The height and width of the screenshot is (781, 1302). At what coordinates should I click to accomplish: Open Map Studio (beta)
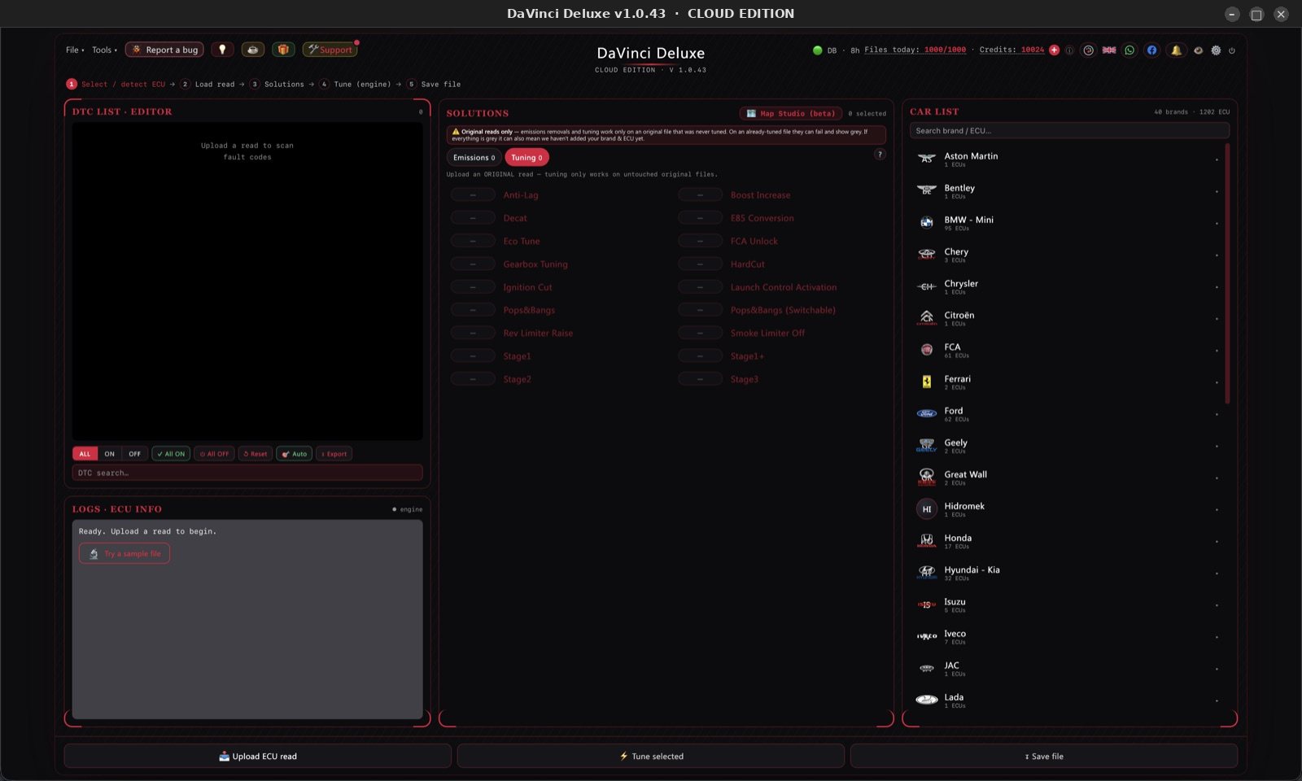(x=790, y=113)
